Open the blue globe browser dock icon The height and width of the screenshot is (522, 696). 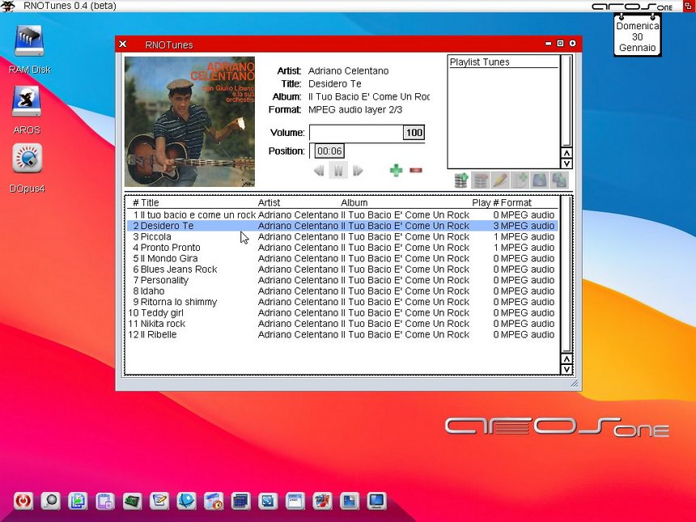[186, 501]
